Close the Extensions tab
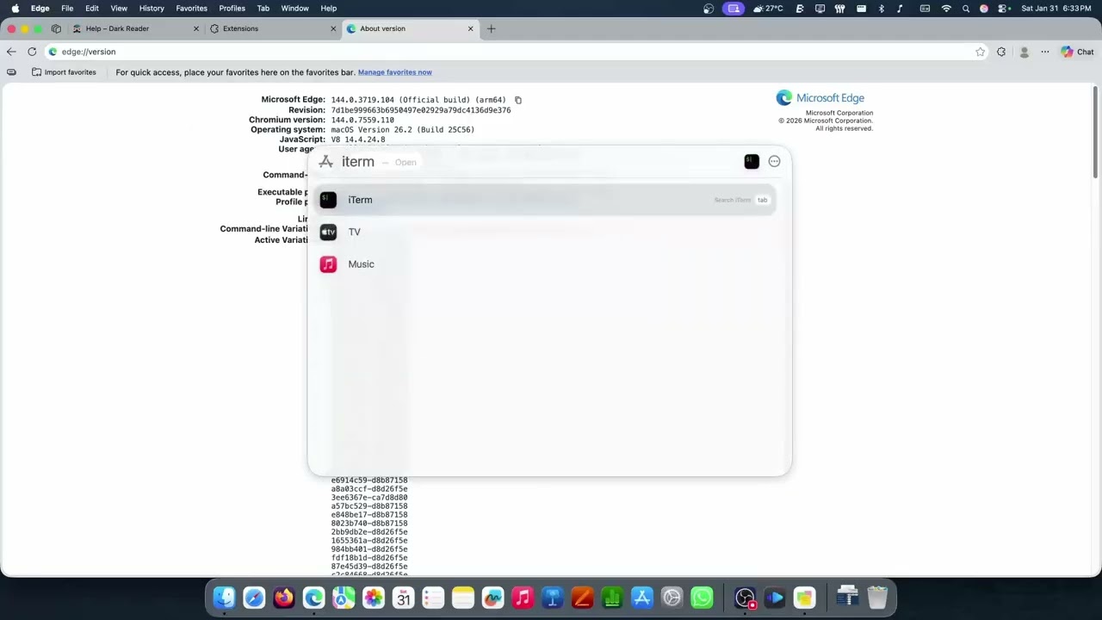This screenshot has width=1102, height=620. pos(333,28)
